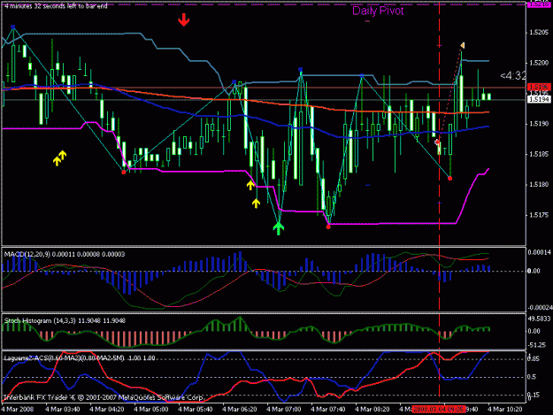Click the -51.25 stochastic scale value
This screenshot has width=553, height=415.
pos(537,345)
